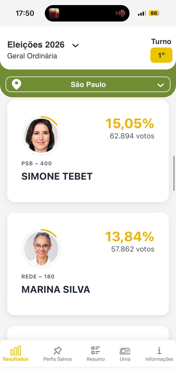Open the São Paulo location dropdown arrow
The image size is (176, 382).
point(160,85)
